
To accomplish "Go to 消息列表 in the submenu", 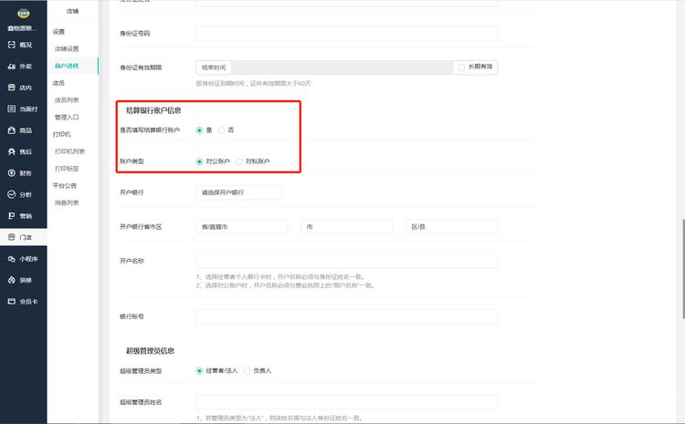I will tap(67, 202).
